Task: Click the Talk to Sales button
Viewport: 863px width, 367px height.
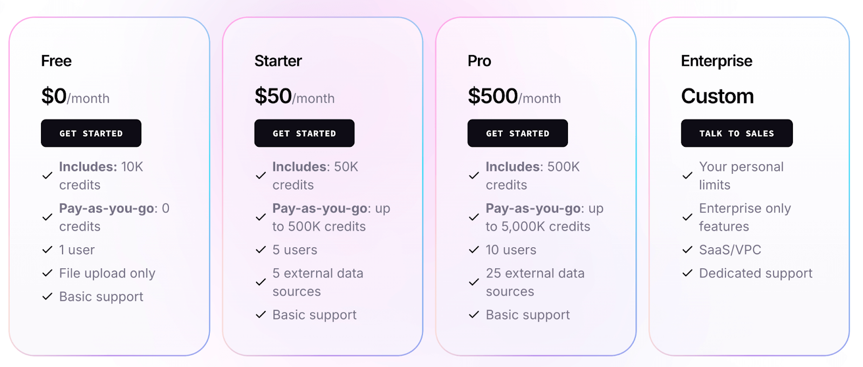Action: [736, 133]
